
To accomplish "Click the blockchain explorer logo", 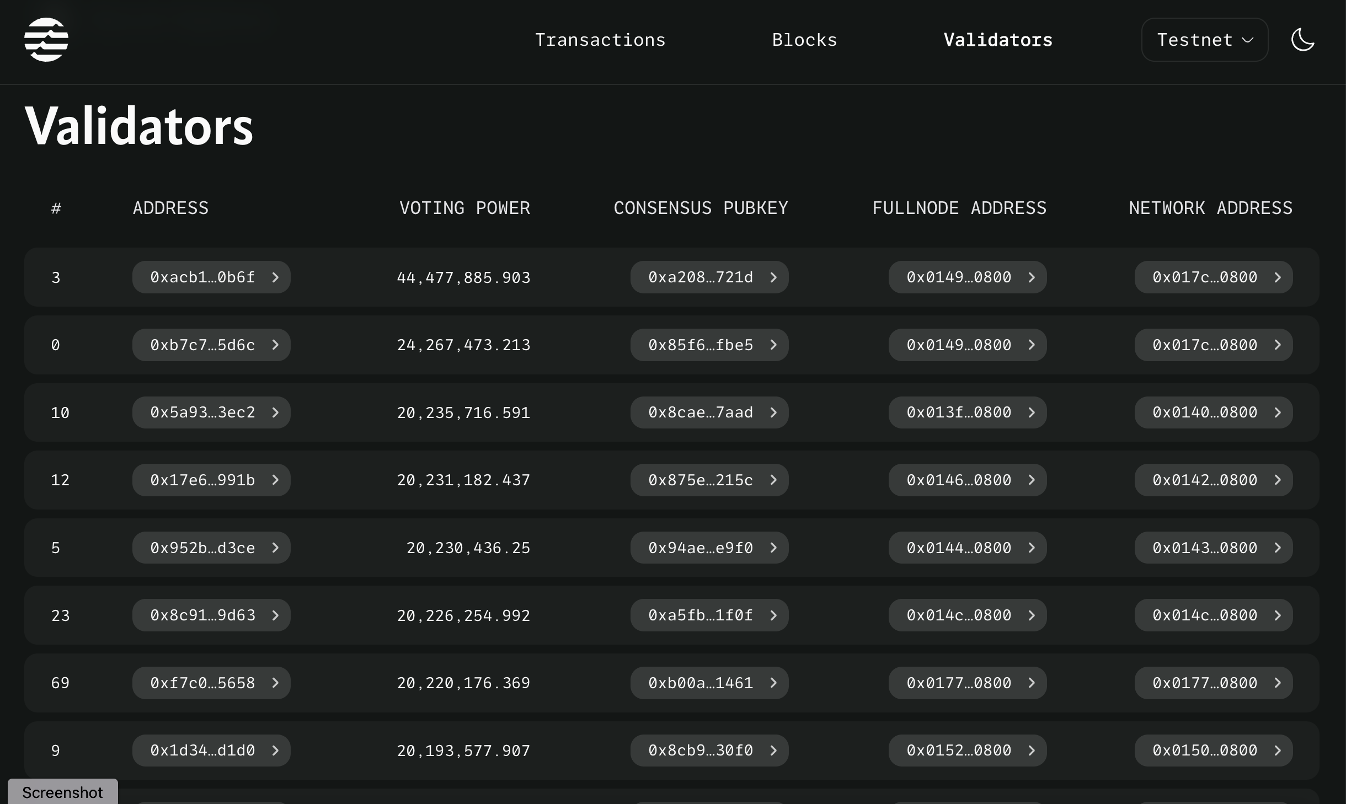I will click(47, 40).
